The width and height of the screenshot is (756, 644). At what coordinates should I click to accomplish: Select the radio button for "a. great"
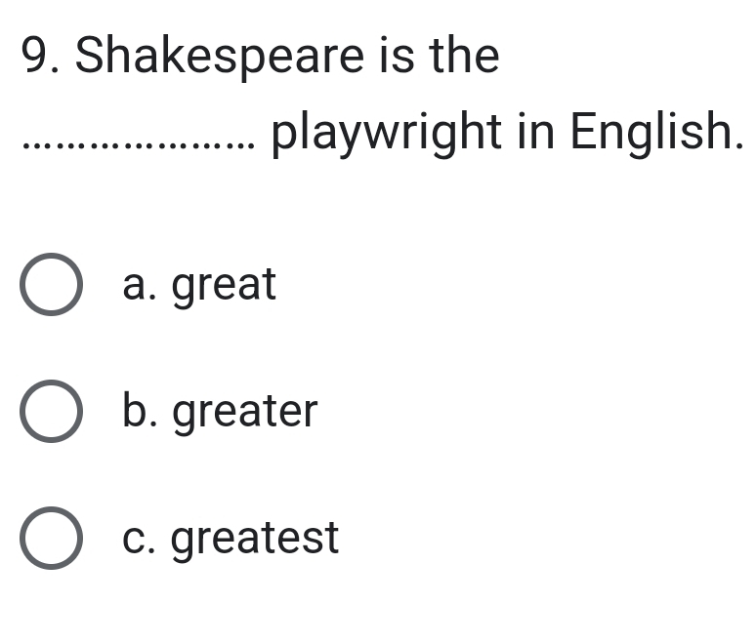coord(49,285)
